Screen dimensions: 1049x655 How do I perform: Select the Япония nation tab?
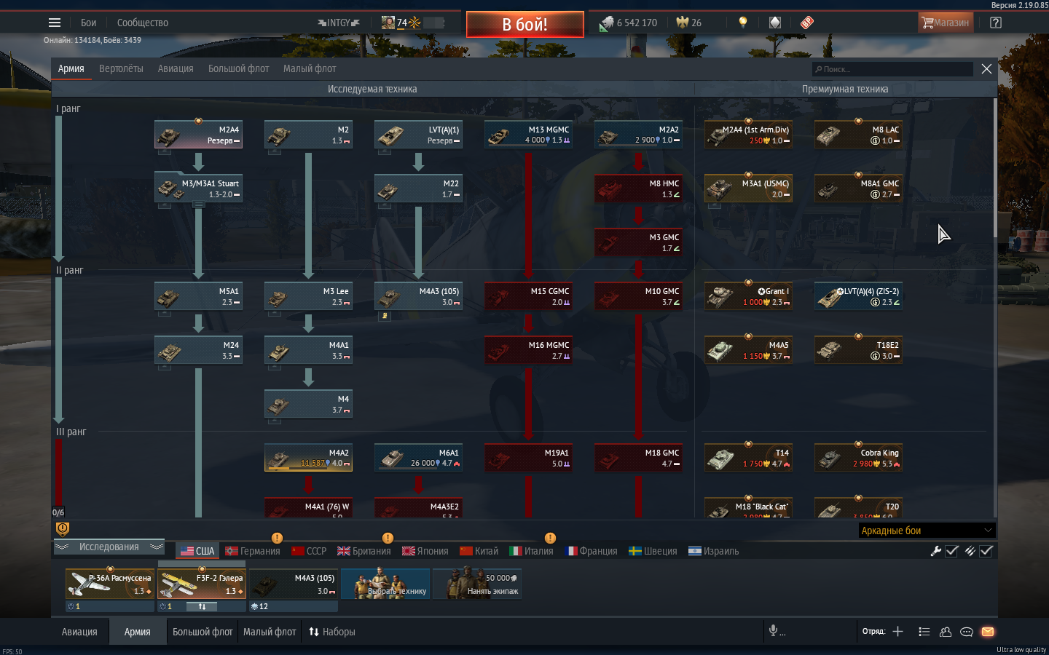tap(425, 551)
